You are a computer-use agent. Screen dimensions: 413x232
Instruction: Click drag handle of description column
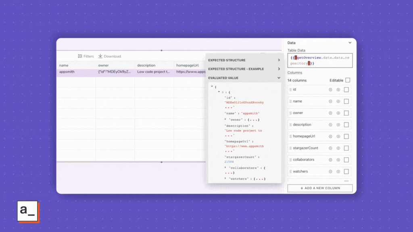290,125
